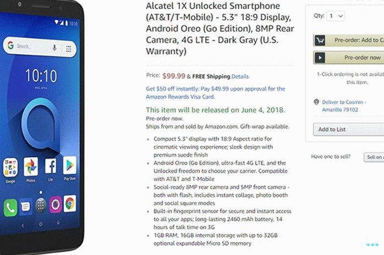Click the play arrow icon beside Pre-order now

click(x=320, y=58)
